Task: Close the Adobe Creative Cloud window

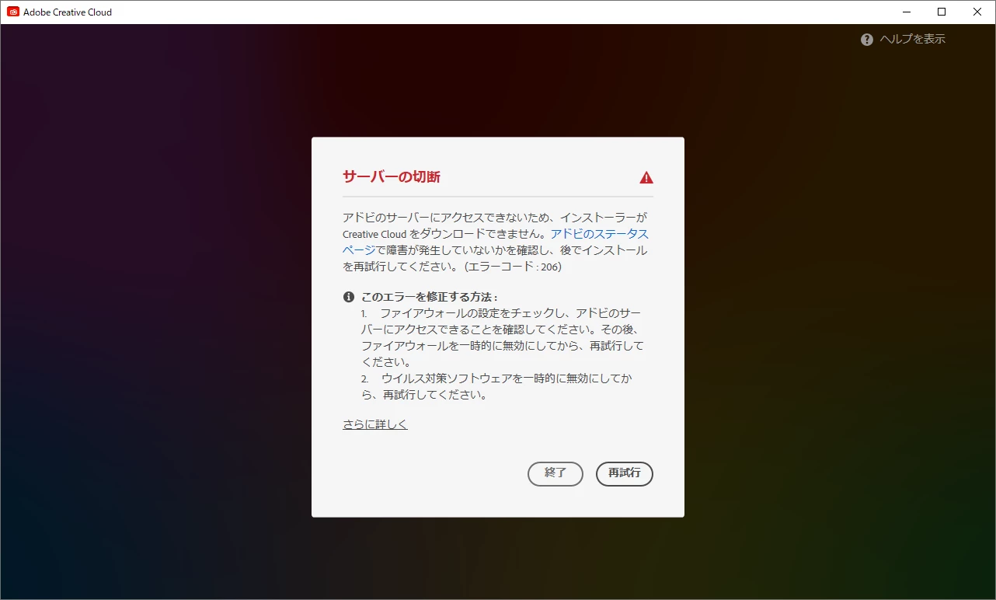Action: pyautogui.click(x=977, y=12)
